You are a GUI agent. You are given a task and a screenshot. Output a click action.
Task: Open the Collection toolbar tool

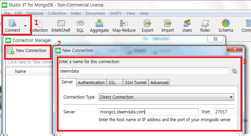coord(39,26)
